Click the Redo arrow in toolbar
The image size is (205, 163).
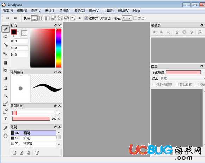(15, 18)
